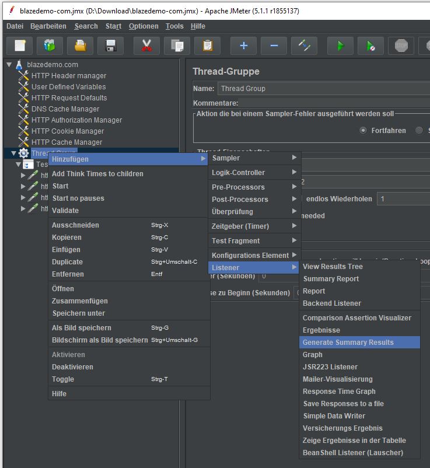The image size is (430, 468).
Task: Collapse the Thread Group tree node arrow
Action: pyautogui.click(x=13, y=153)
